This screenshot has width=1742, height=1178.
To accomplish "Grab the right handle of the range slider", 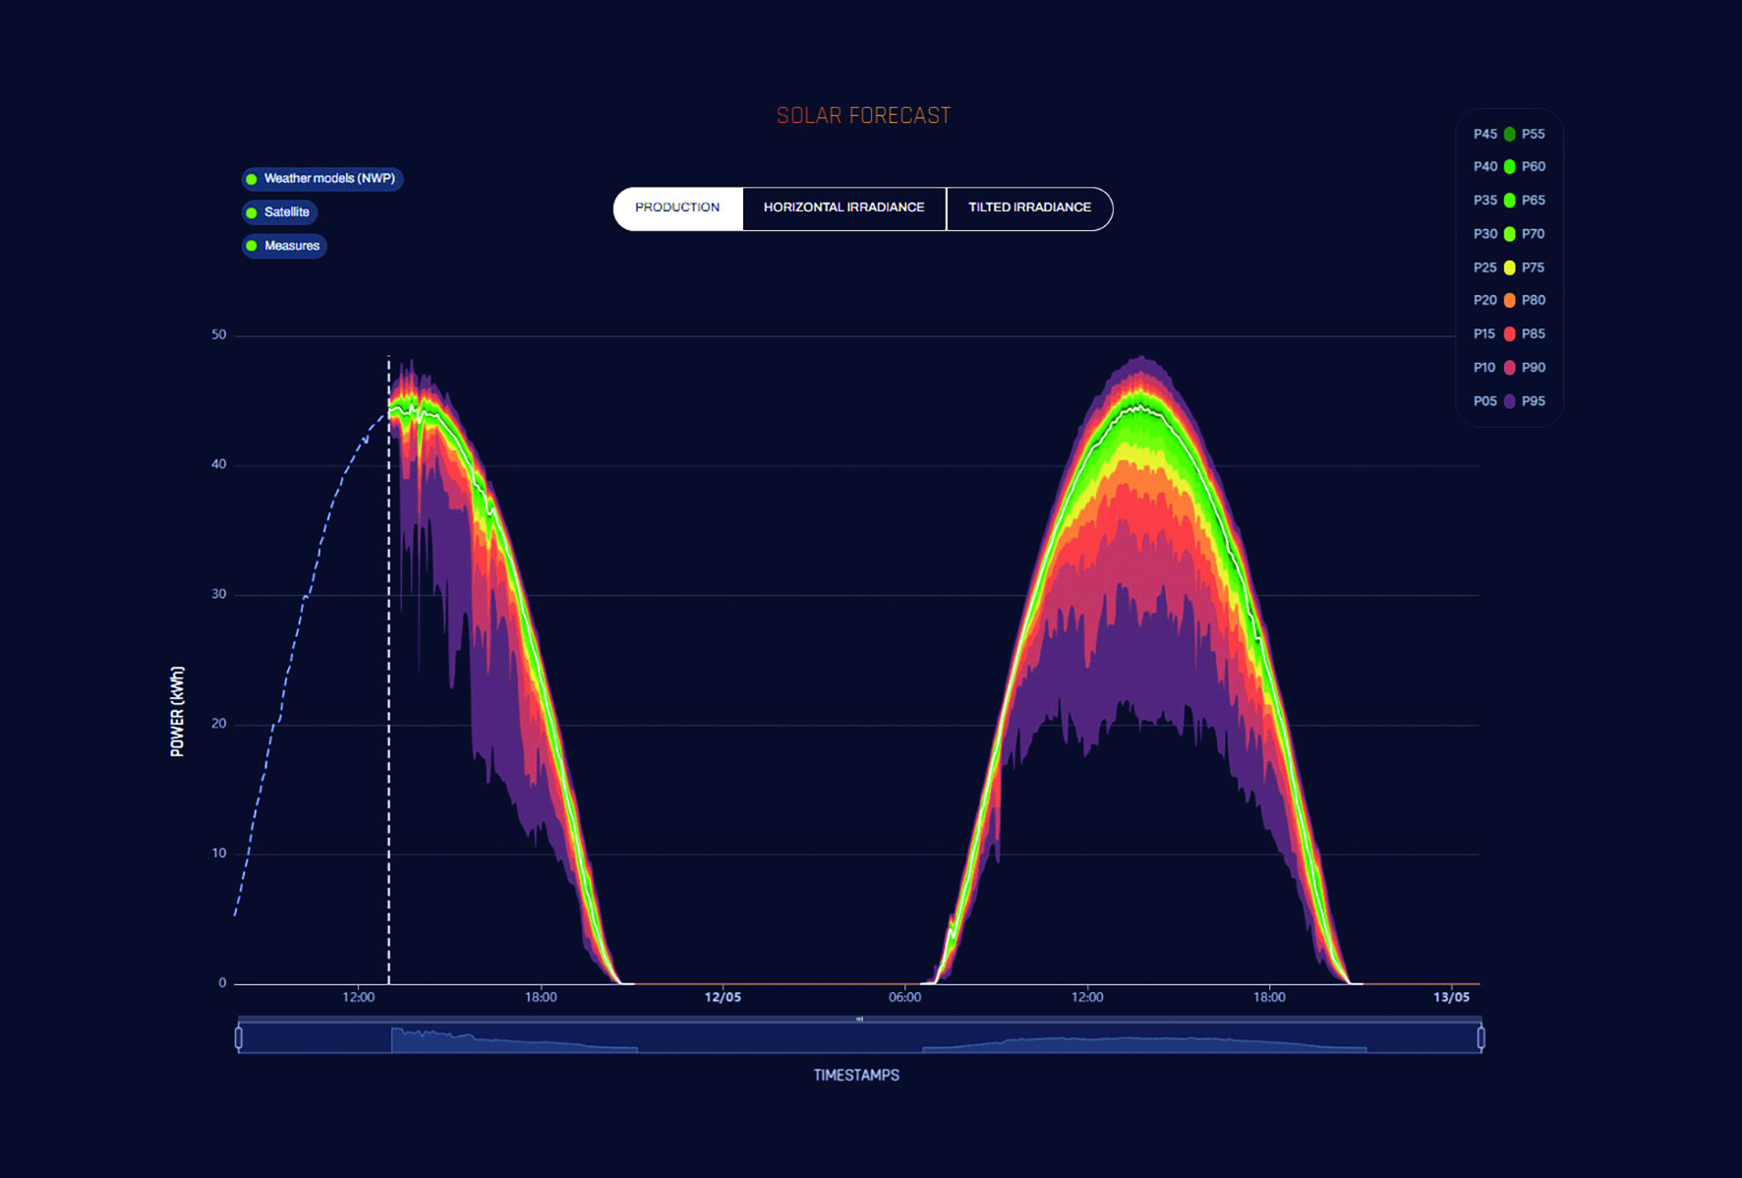I will click(1481, 1038).
